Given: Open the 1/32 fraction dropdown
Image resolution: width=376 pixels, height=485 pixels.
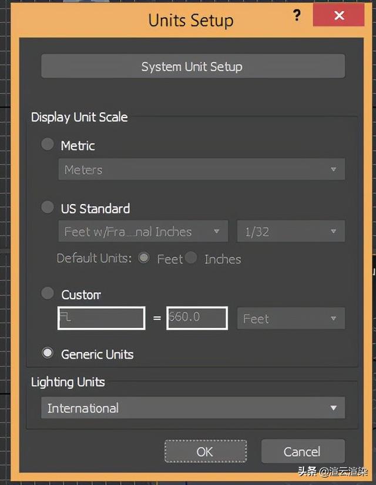Looking at the screenshot, I should (x=290, y=232).
